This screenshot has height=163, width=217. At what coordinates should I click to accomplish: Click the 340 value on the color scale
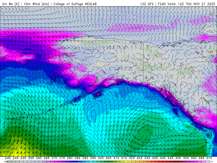[x=163, y=158]
